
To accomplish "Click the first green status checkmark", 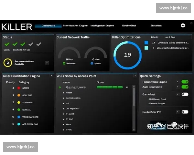I will click(x=7, y=44).
